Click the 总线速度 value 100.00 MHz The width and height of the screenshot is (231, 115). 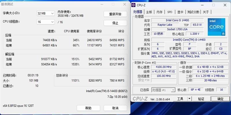(x=164, y=76)
